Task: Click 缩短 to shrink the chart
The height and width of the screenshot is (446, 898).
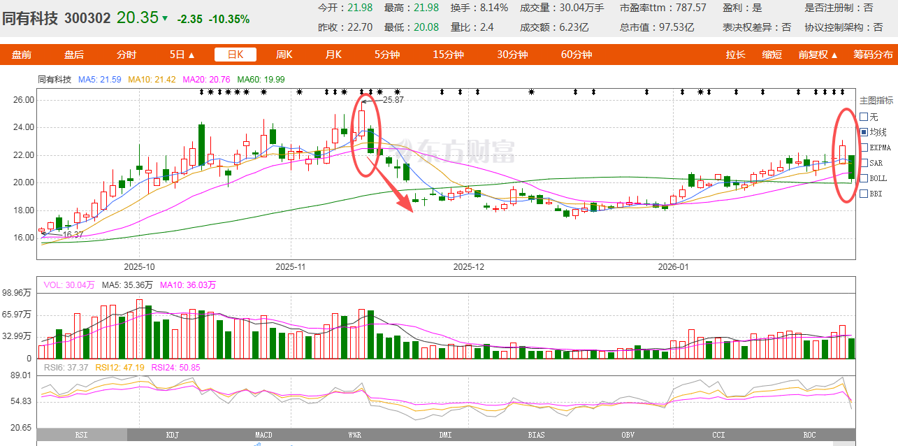Action: point(772,55)
